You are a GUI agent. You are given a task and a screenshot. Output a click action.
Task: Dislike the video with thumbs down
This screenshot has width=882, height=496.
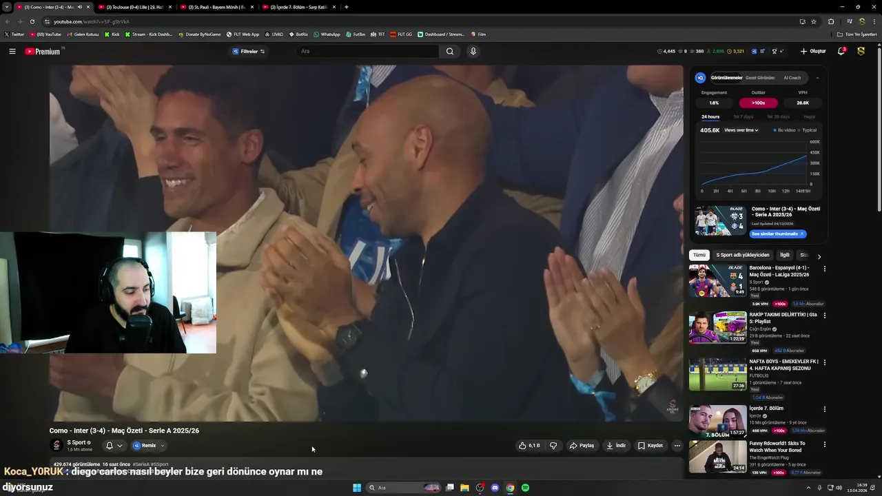tap(553, 446)
